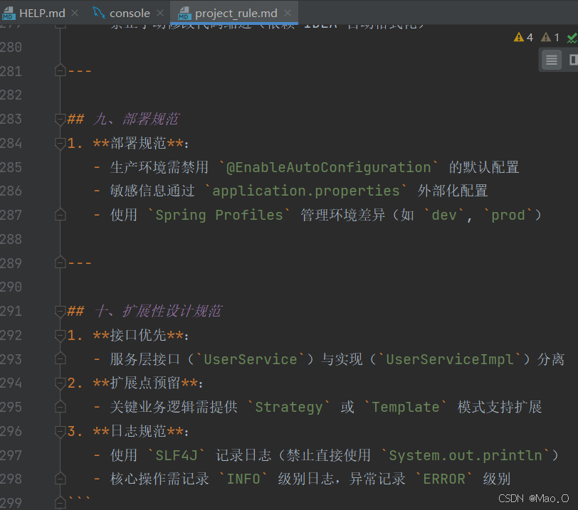
Task: Click the dev code span
Action: [x=444, y=215]
